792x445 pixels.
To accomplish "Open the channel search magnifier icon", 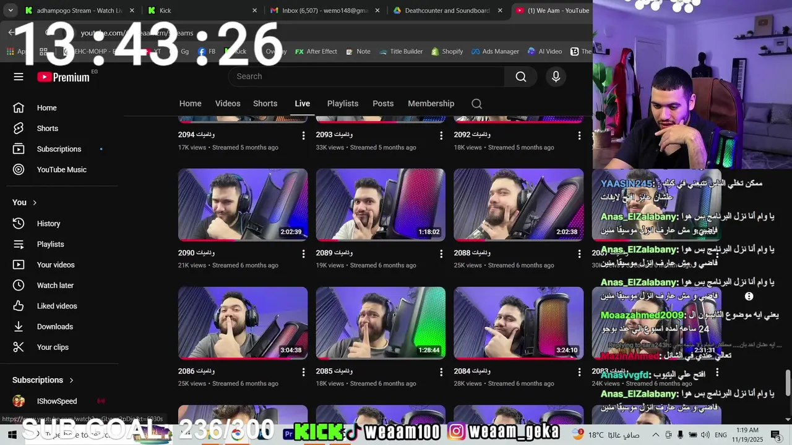I will click(476, 104).
